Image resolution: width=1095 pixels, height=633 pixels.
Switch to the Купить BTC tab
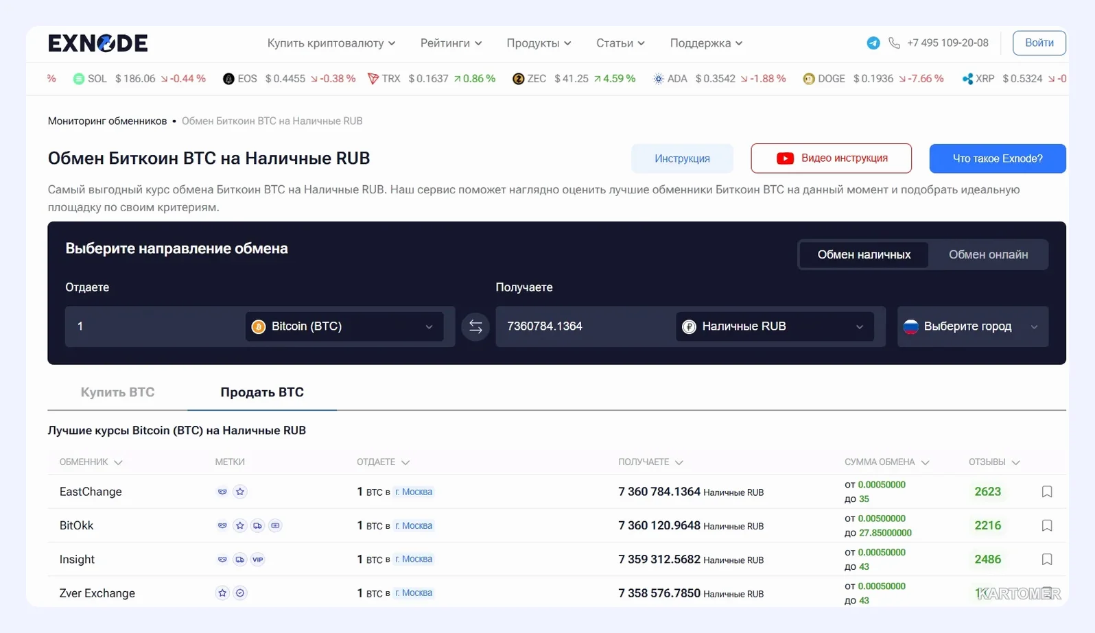[x=117, y=392]
